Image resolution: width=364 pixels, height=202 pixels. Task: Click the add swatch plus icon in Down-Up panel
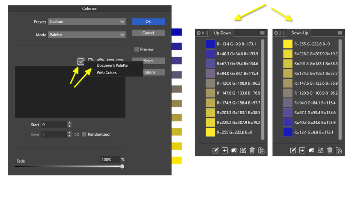tap(302, 150)
